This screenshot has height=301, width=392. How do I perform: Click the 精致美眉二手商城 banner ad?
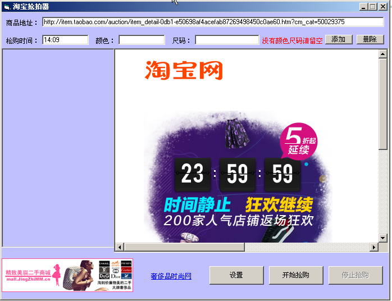[x=67, y=275]
